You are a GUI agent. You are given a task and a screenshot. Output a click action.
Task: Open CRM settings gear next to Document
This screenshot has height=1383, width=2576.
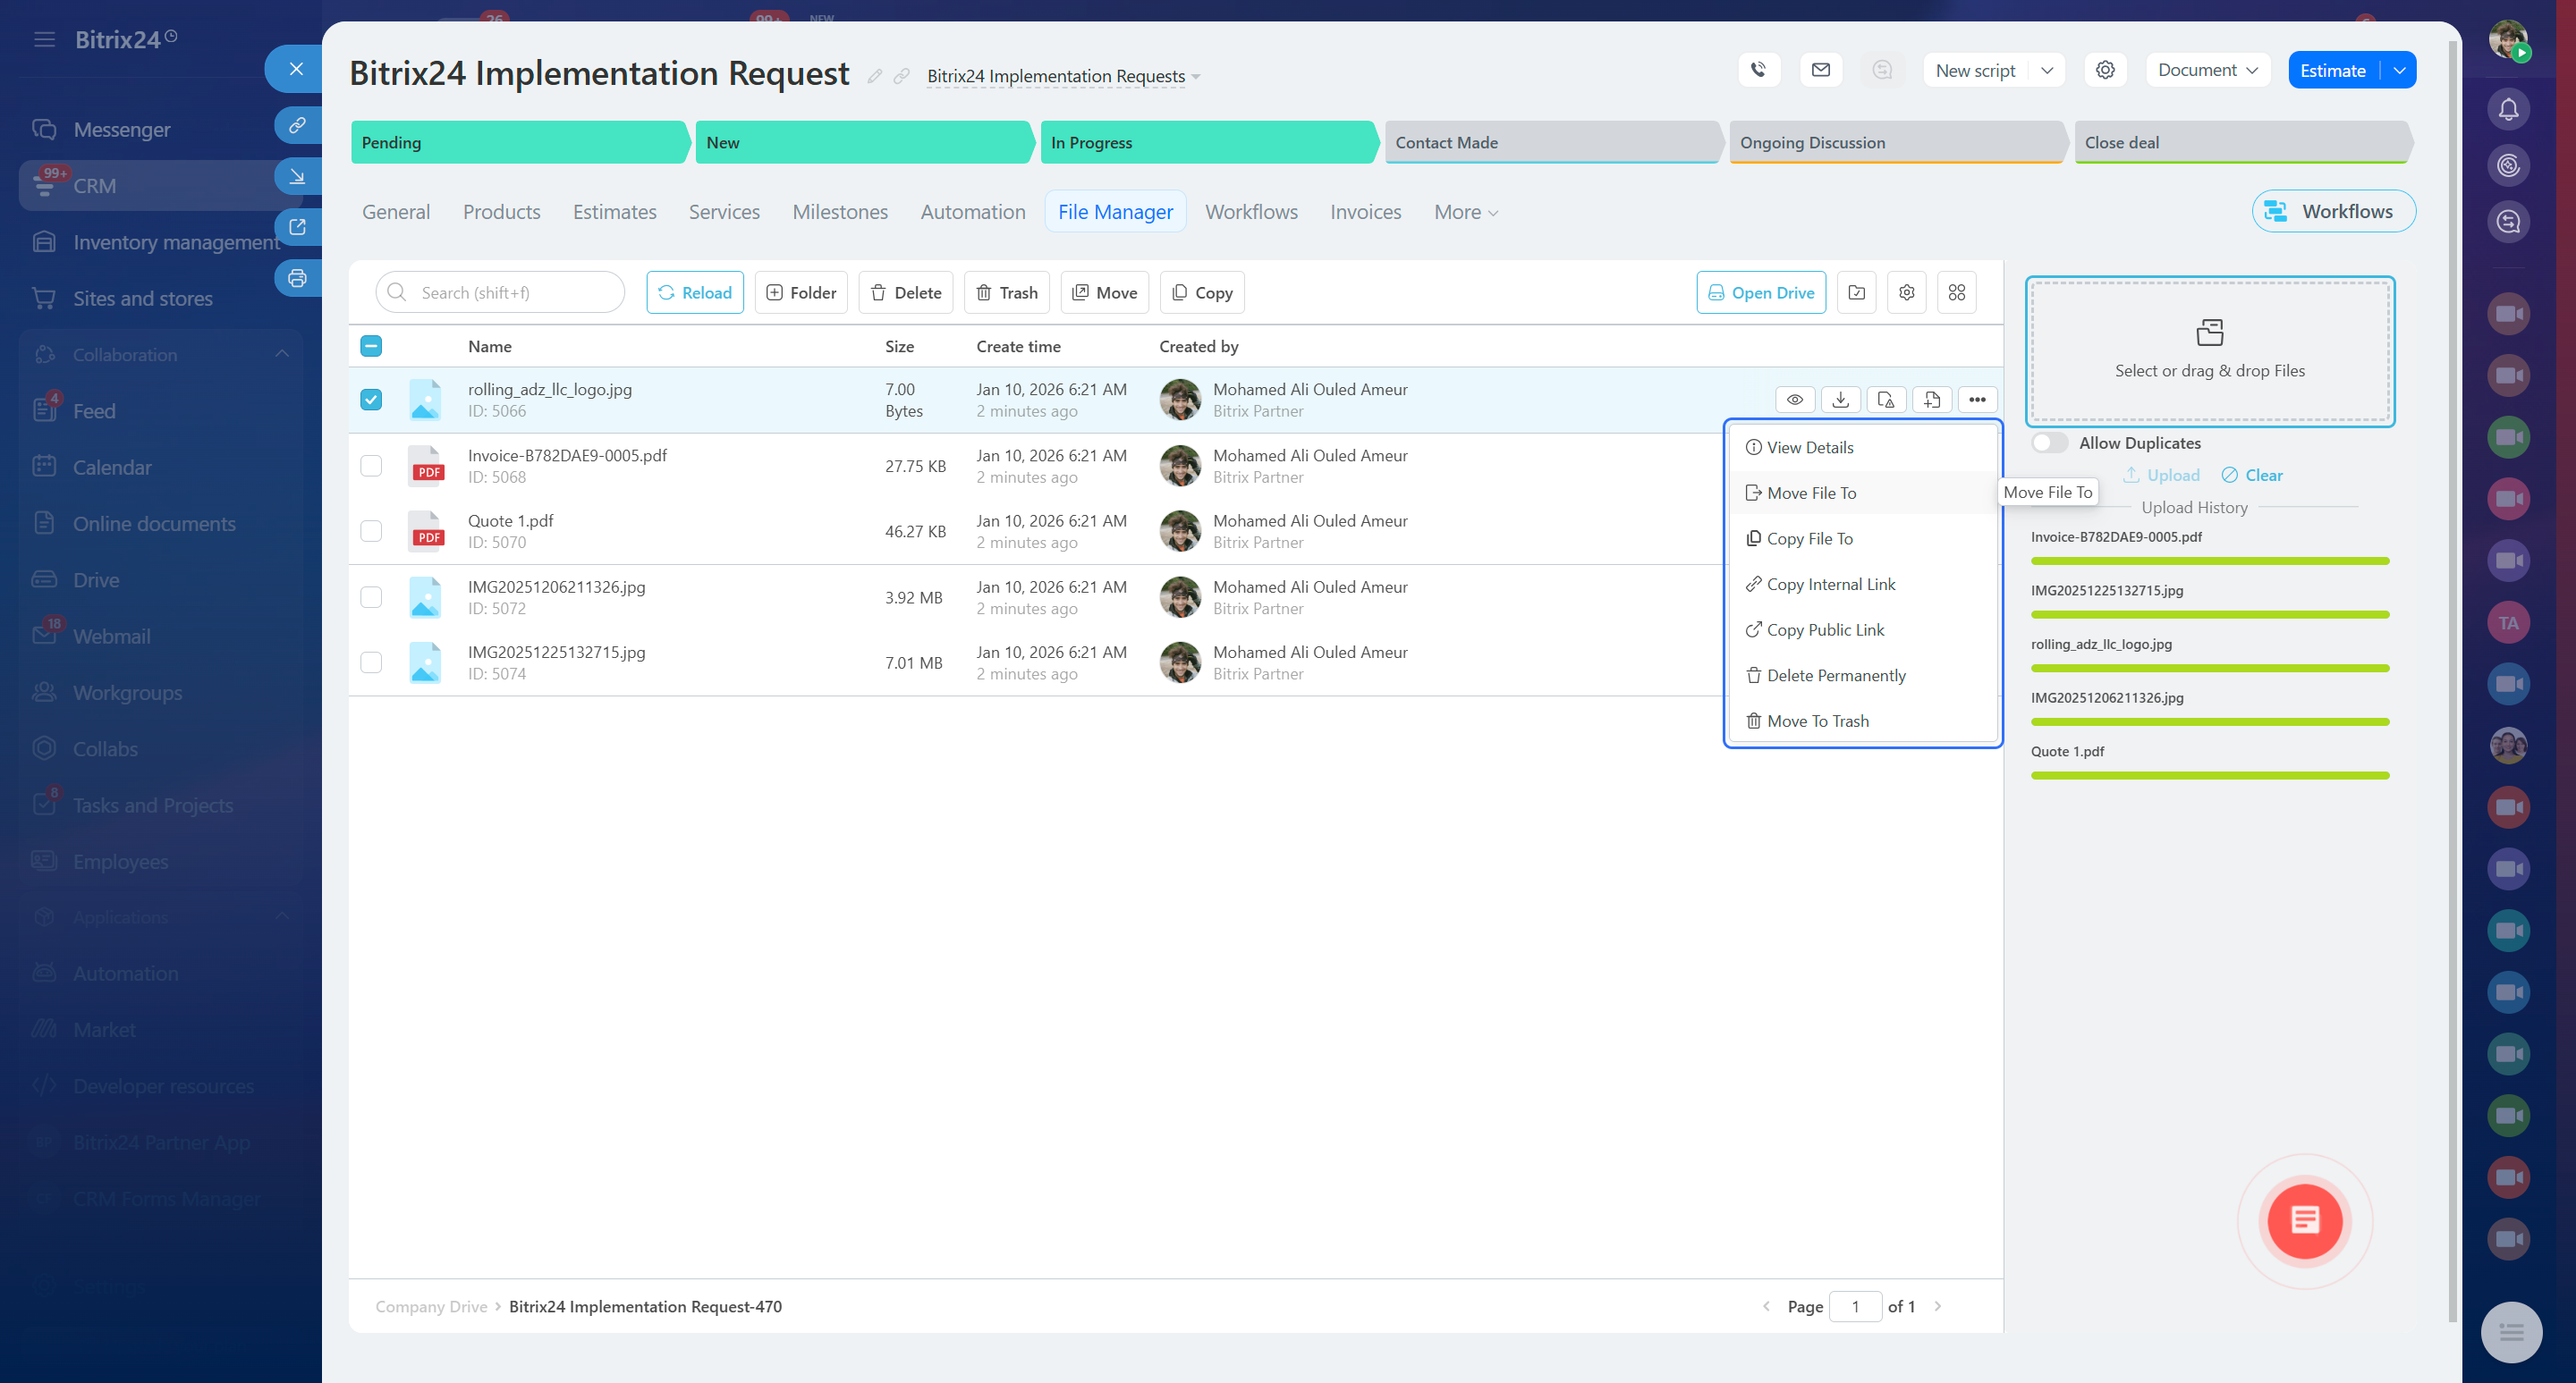coord(2105,70)
